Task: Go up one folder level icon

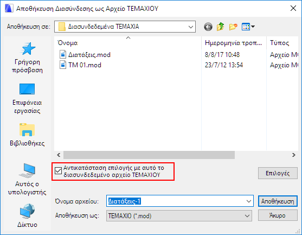Action: click(x=220, y=27)
